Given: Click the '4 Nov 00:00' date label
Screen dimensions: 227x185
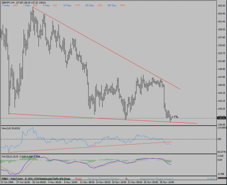Looking at the screenshot, I should point(55,182).
